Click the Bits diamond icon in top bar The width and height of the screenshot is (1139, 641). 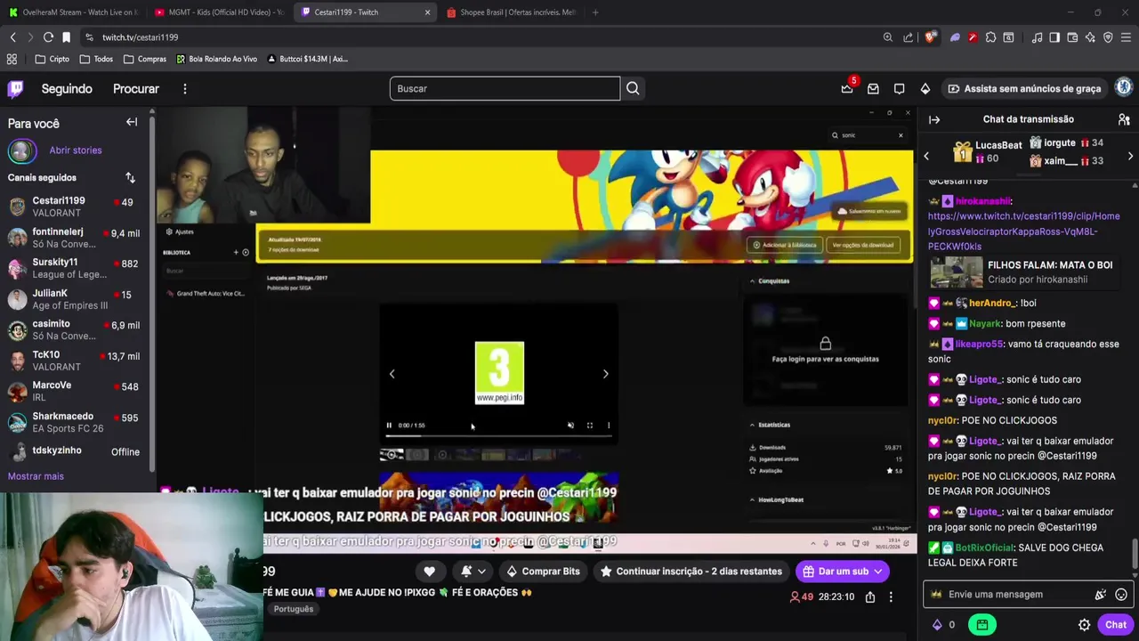point(925,88)
